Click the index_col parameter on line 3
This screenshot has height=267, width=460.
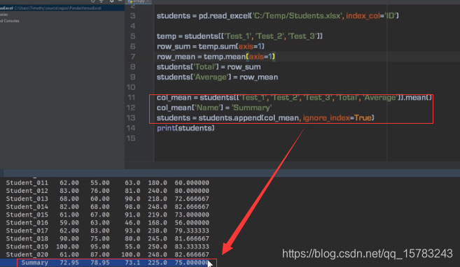point(363,16)
